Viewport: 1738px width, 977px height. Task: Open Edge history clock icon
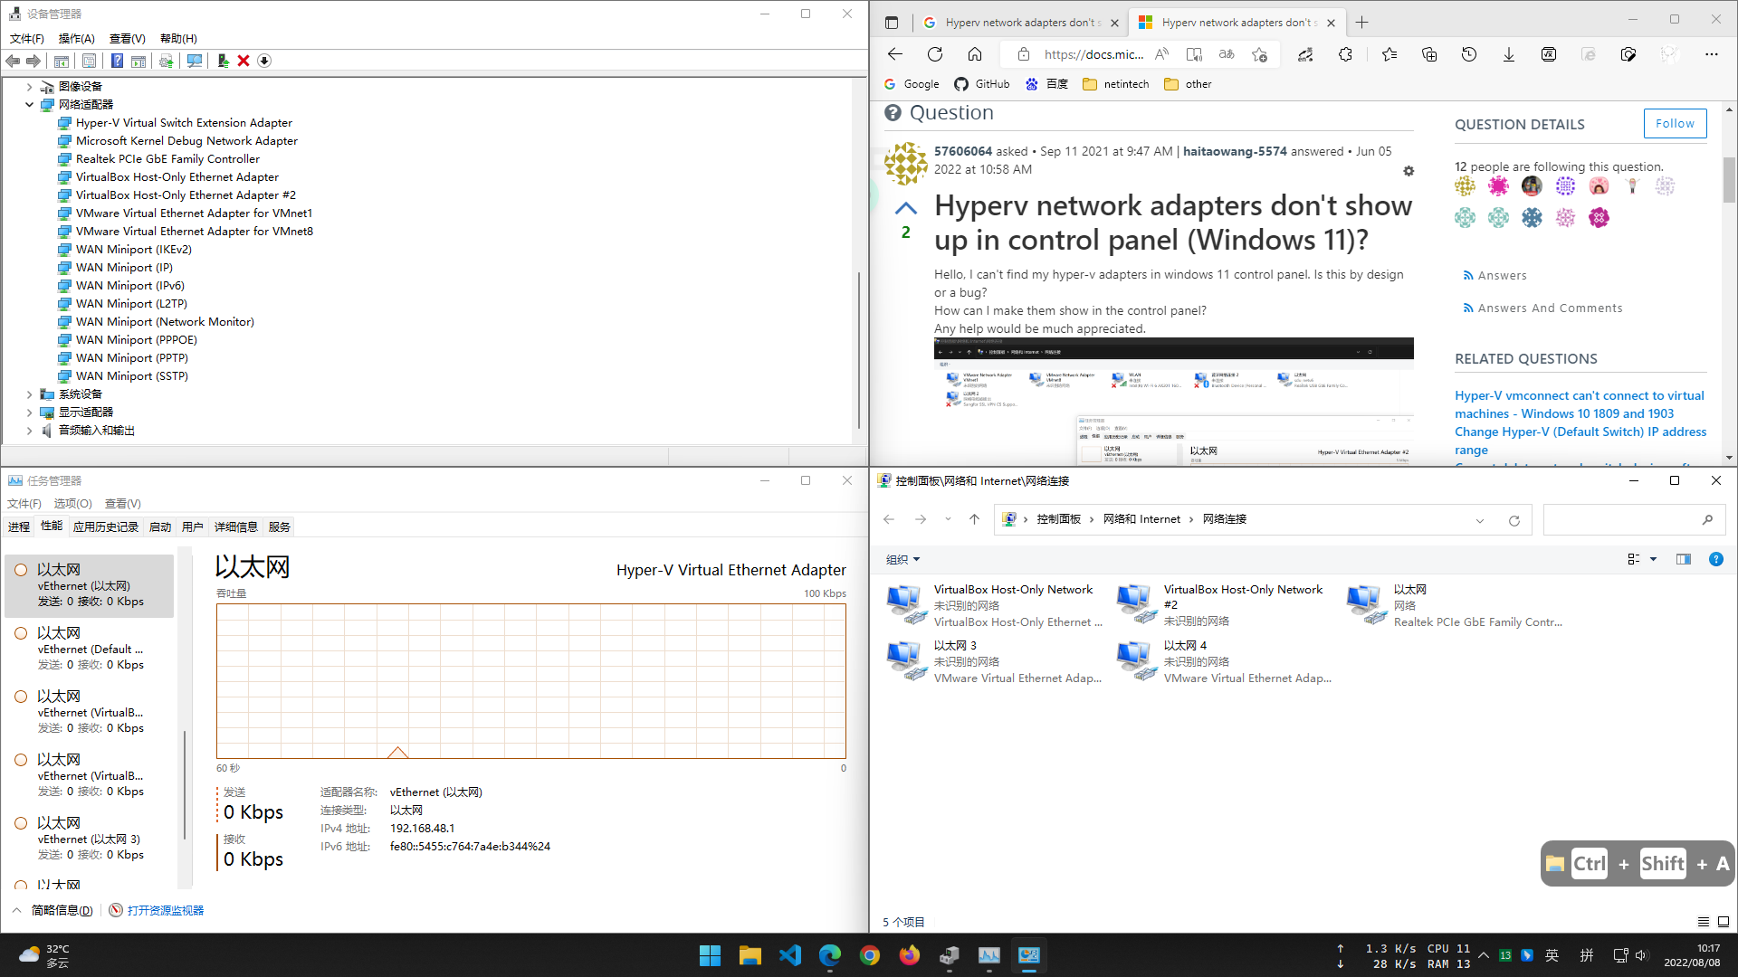pos(1469,54)
